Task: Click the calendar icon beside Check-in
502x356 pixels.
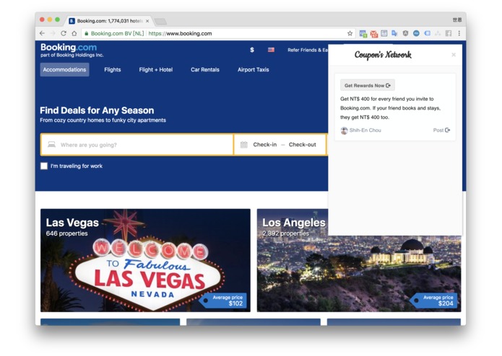Action: (244, 145)
